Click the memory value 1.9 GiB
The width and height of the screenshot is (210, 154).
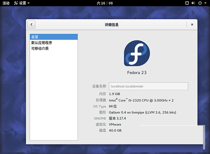click(114, 94)
